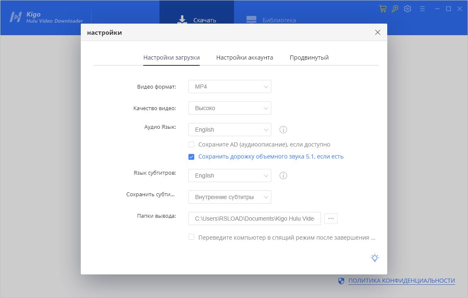468x298 pixels.
Task: Click the key registration icon
Action: [x=395, y=8]
